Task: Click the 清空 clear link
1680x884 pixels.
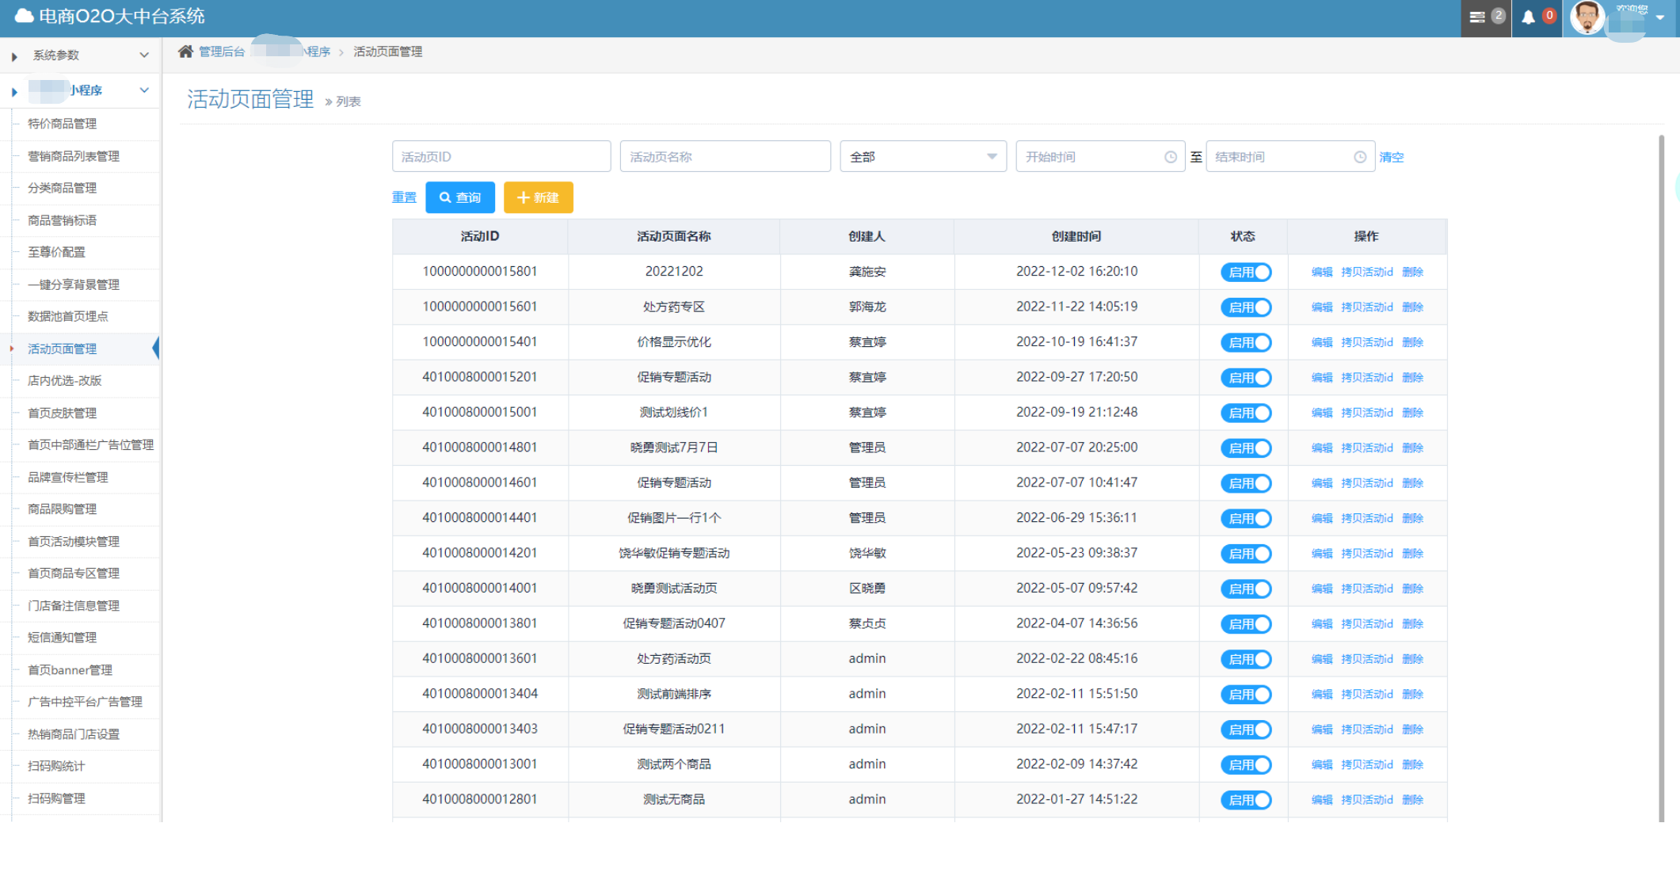Action: tap(1391, 158)
